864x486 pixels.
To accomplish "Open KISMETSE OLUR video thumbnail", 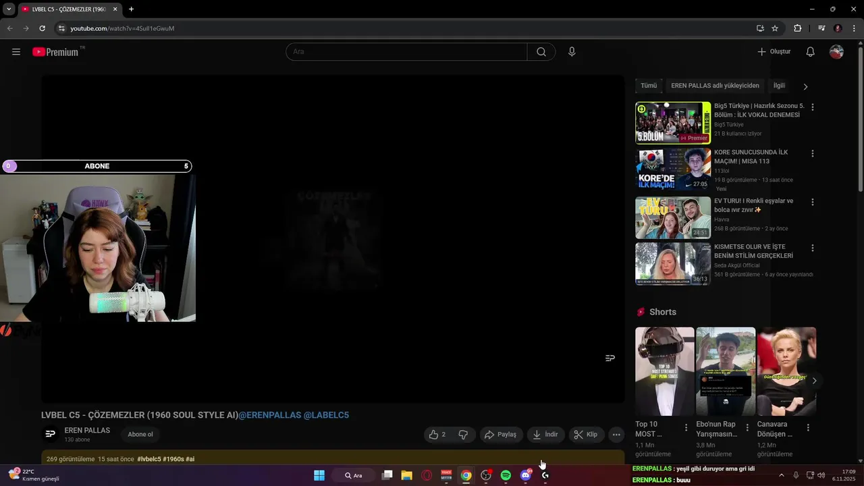I will tap(673, 264).
